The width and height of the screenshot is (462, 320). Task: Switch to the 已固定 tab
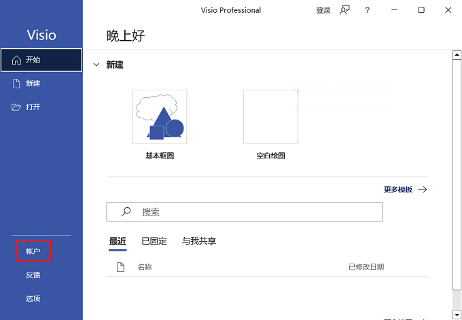click(154, 241)
